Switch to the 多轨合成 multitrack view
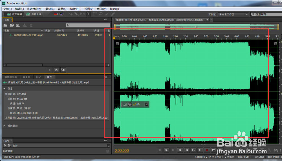 coord(34,14)
